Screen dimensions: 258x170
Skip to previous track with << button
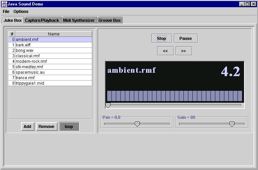coord(165,51)
